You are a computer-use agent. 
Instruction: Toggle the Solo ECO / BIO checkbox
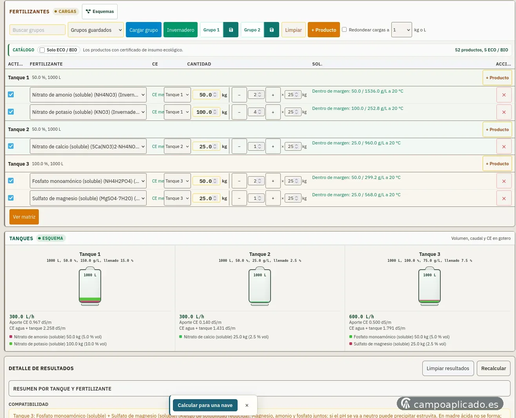coord(42,50)
